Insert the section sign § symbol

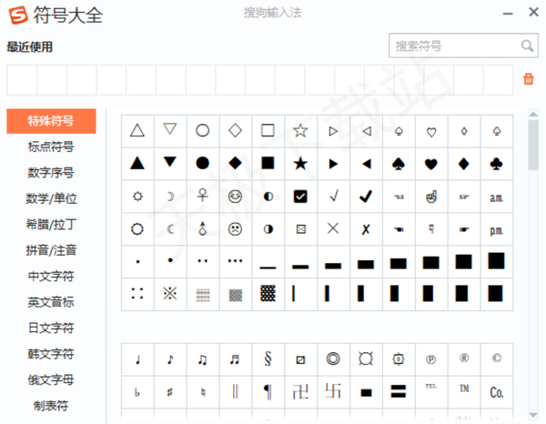268,358
